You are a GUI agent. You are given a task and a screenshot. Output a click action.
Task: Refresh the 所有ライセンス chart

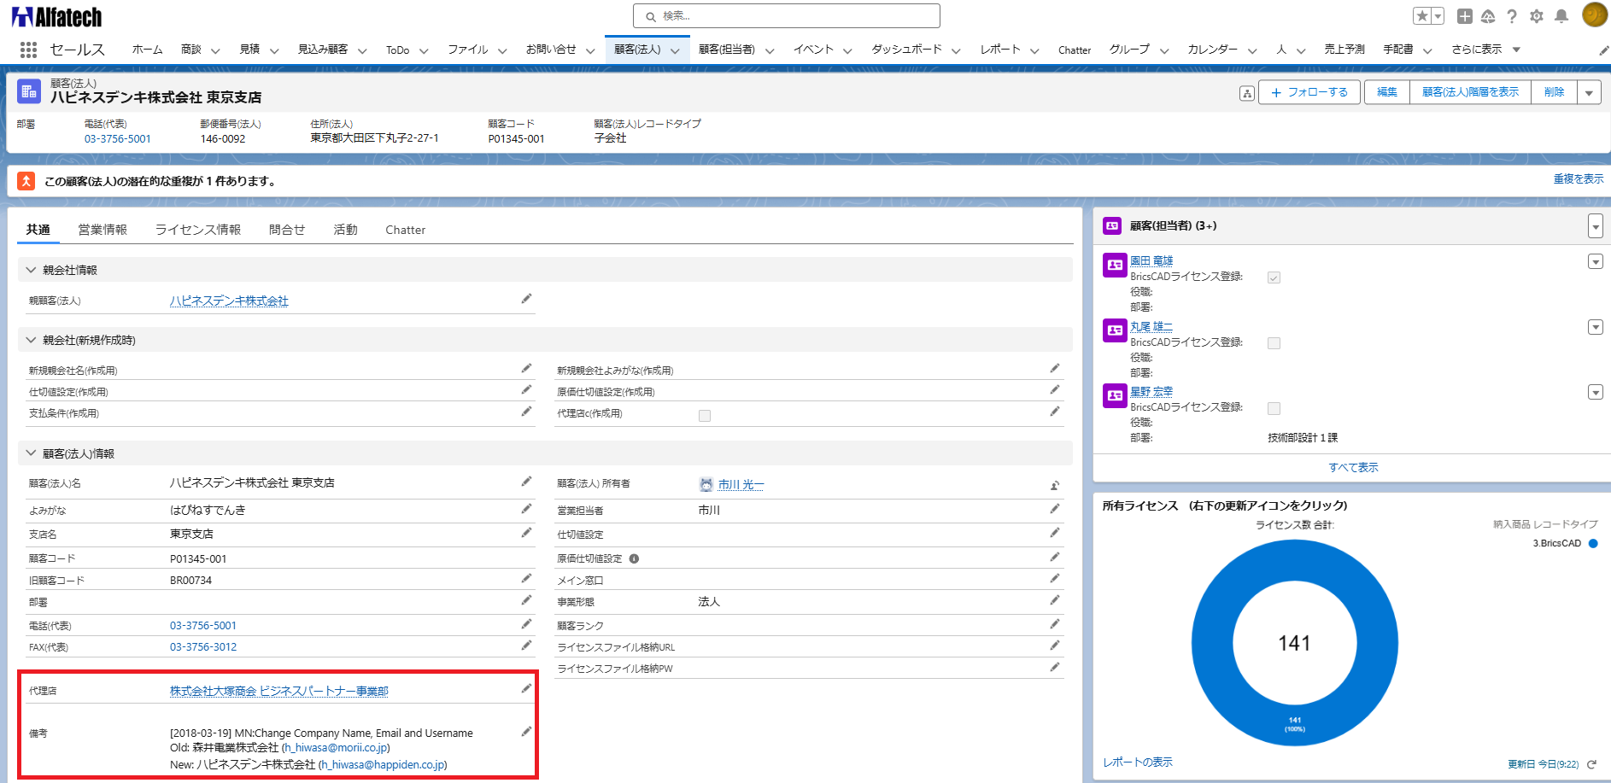[x=1591, y=764]
